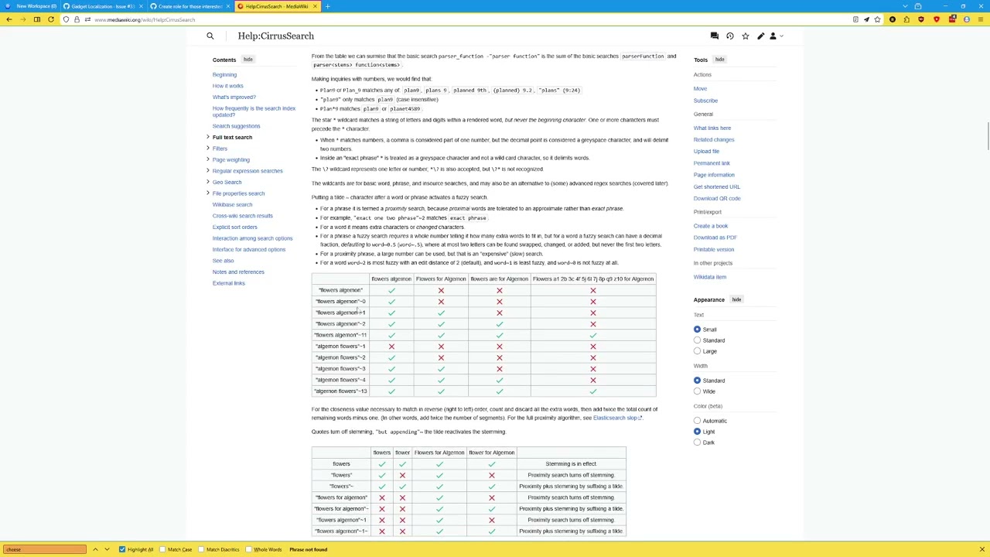Expand the File properties search section
The height and width of the screenshot is (557, 990).
207,193
